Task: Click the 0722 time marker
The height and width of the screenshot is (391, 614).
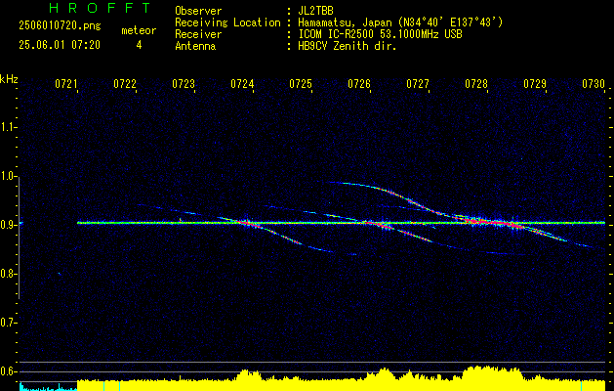Action: coord(125,84)
